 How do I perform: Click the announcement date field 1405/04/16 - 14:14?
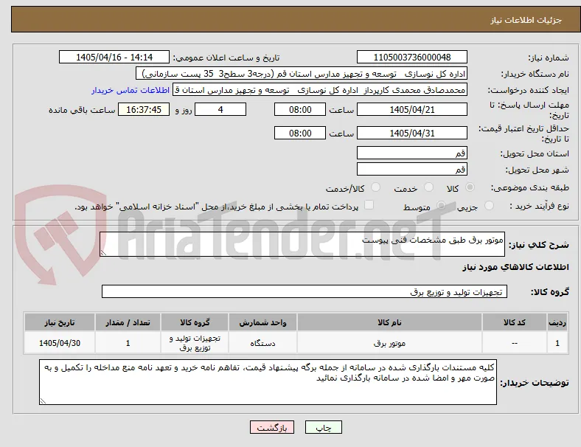(114, 57)
